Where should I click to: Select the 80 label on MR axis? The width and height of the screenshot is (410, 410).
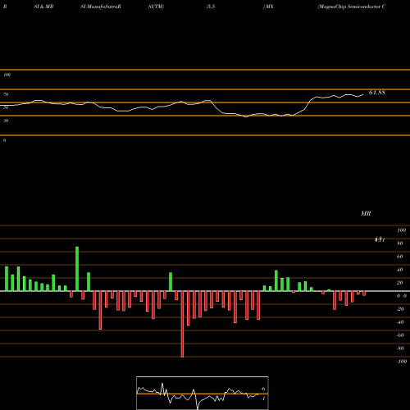[x=400, y=244]
